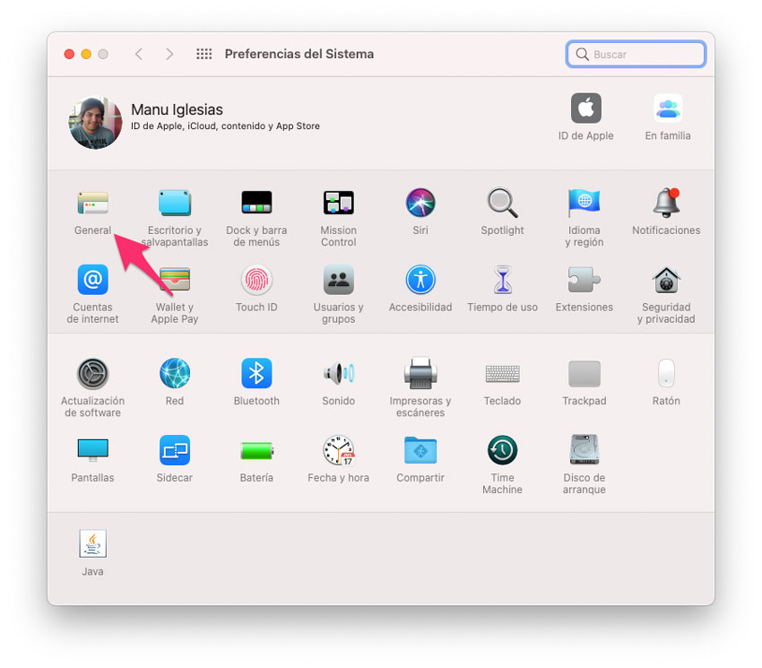Screen dimensions: 762x668
Task: Close the Preferencias del Sistema window
Action: coord(70,54)
